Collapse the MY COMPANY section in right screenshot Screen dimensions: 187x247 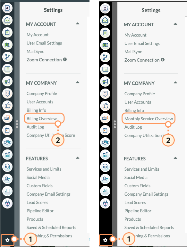(x=175, y=82)
